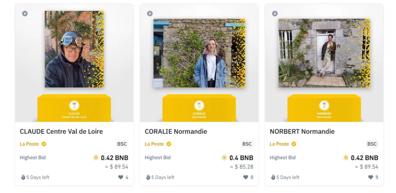Click BNB coin icon on CLAUDE card

[96, 158]
